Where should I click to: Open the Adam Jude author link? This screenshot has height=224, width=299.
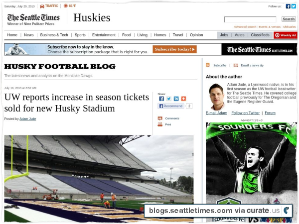27,119
